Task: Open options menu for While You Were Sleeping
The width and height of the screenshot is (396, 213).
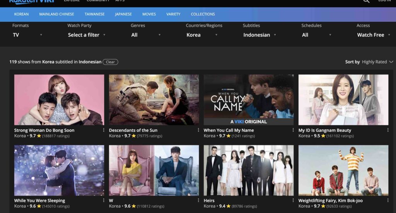Action: click(104, 200)
